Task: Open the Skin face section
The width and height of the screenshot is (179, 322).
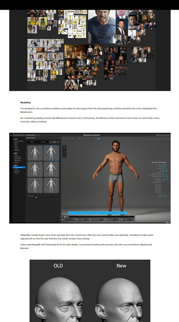Action: point(16,145)
